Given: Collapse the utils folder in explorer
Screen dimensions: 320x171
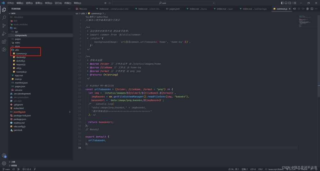Looking at the screenshot, I should (17, 50).
